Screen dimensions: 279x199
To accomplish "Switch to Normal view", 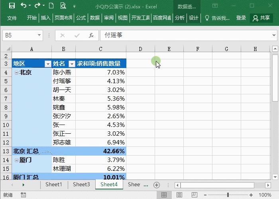I will pos(164,195).
